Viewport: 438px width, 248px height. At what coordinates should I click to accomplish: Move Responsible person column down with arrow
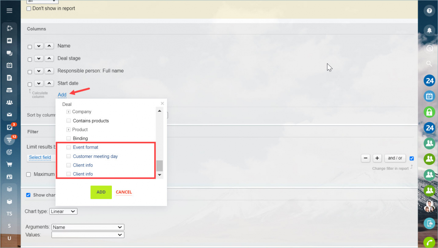coord(39,71)
